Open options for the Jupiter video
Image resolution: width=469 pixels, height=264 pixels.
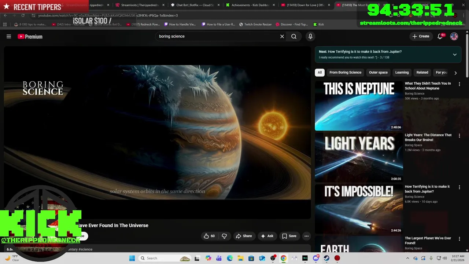click(459, 187)
